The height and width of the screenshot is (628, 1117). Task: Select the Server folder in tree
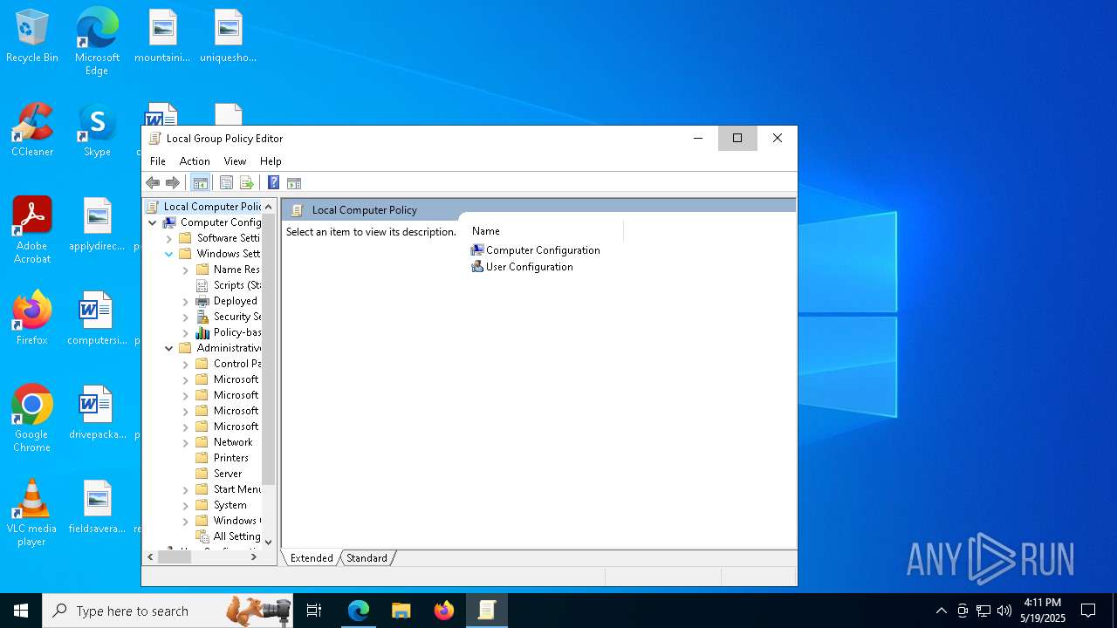click(228, 474)
